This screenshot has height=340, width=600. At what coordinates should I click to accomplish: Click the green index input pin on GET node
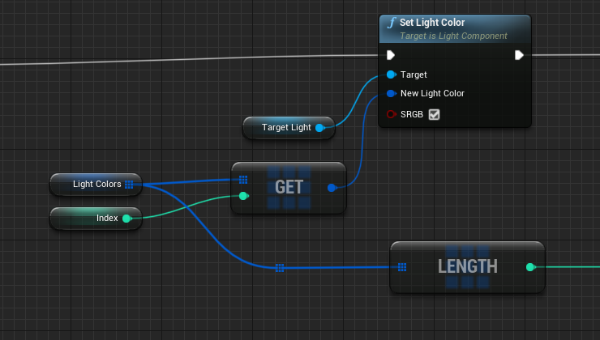[242, 195]
